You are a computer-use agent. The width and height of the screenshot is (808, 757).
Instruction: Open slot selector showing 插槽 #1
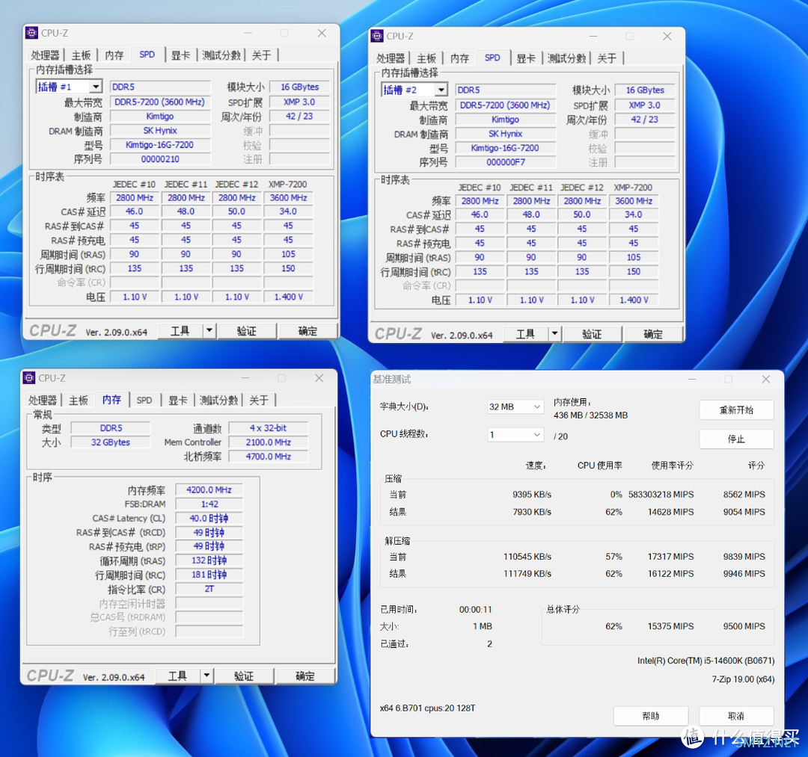[x=69, y=87]
